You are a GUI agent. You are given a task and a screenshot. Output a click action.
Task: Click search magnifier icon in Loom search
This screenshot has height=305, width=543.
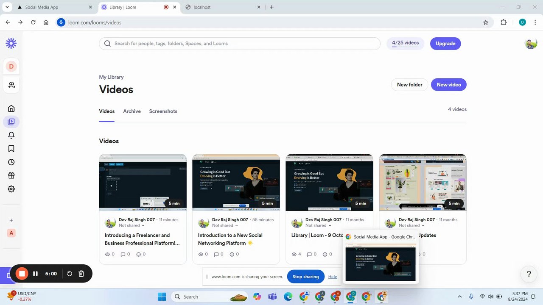(x=107, y=44)
